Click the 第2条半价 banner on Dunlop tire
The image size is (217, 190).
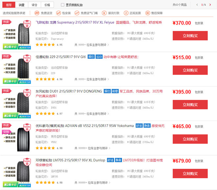[x=10, y=185]
